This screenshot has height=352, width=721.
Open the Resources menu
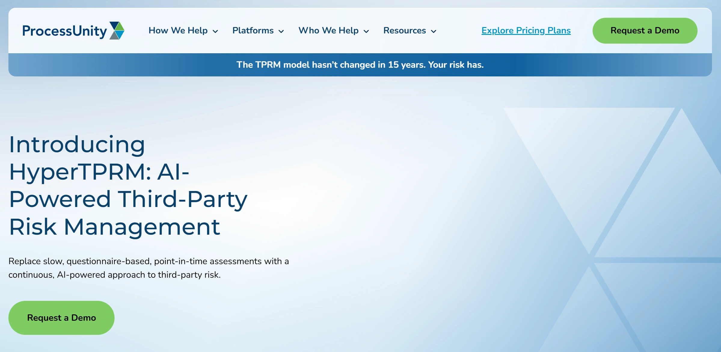(x=404, y=31)
